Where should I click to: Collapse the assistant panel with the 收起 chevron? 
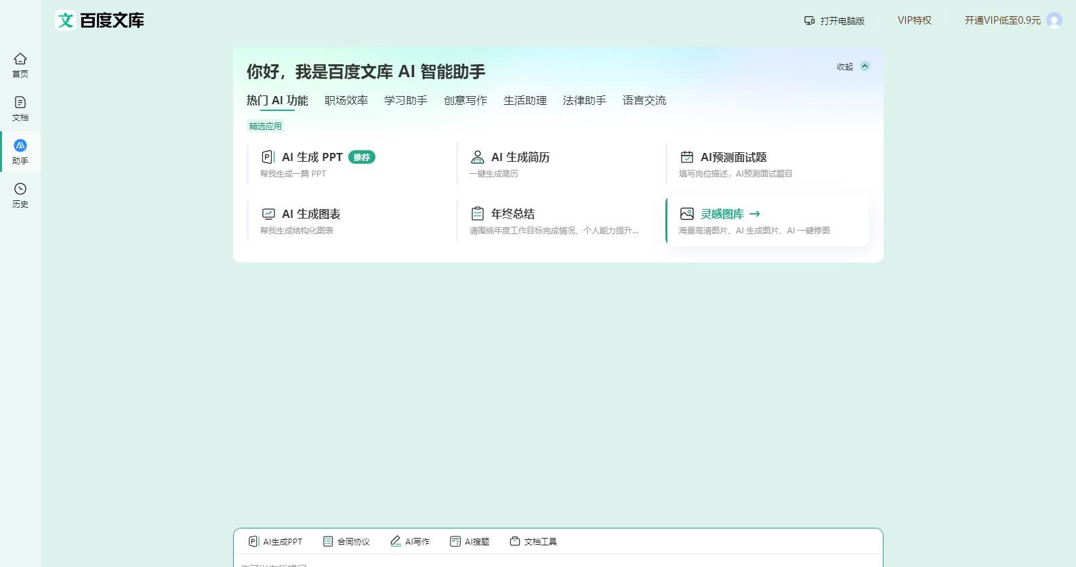point(865,66)
